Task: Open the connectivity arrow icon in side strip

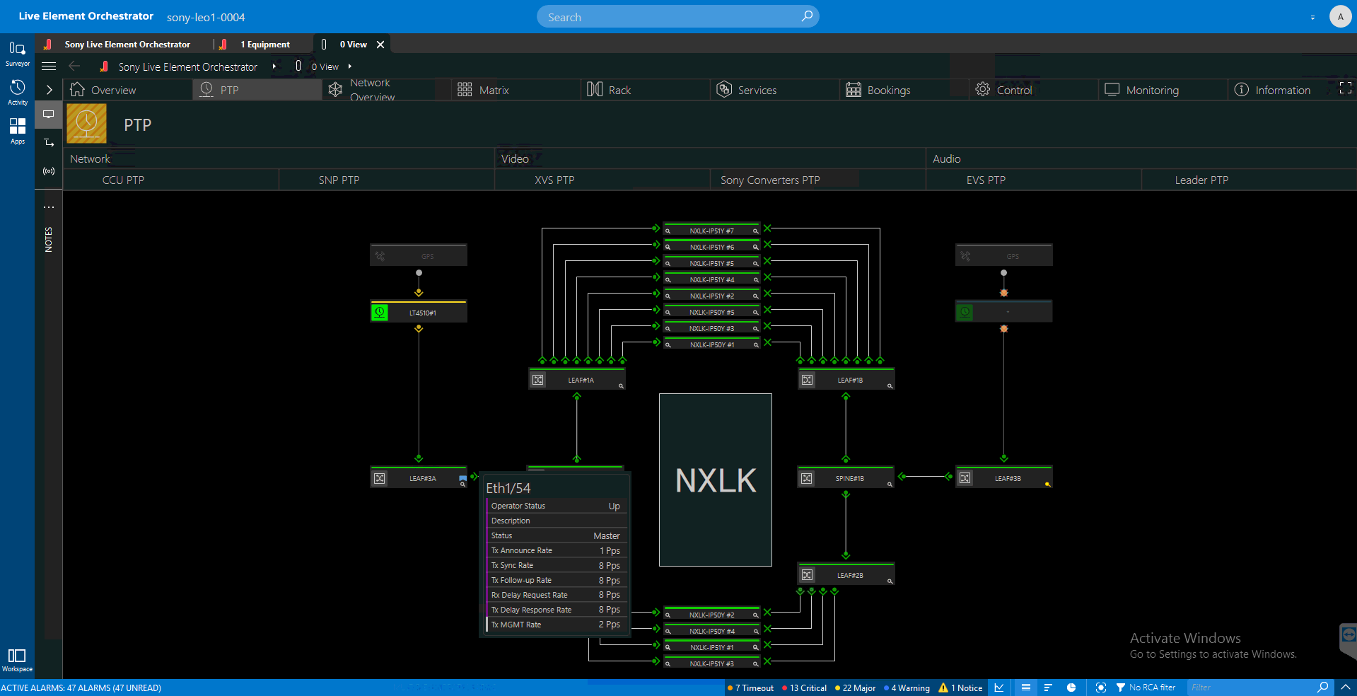Action: [x=49, y=143]
